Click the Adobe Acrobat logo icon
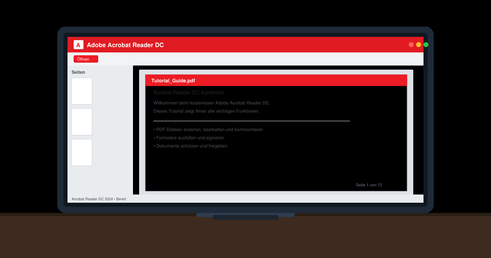491x258 pixels. [79, 45]
